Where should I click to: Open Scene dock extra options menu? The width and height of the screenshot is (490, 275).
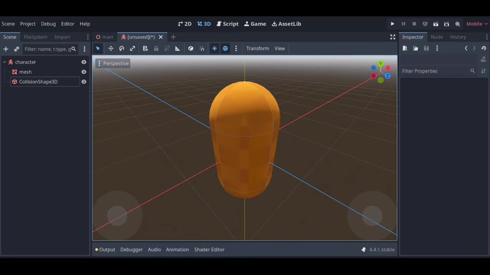pyautogui.click(x=85, y=49)
